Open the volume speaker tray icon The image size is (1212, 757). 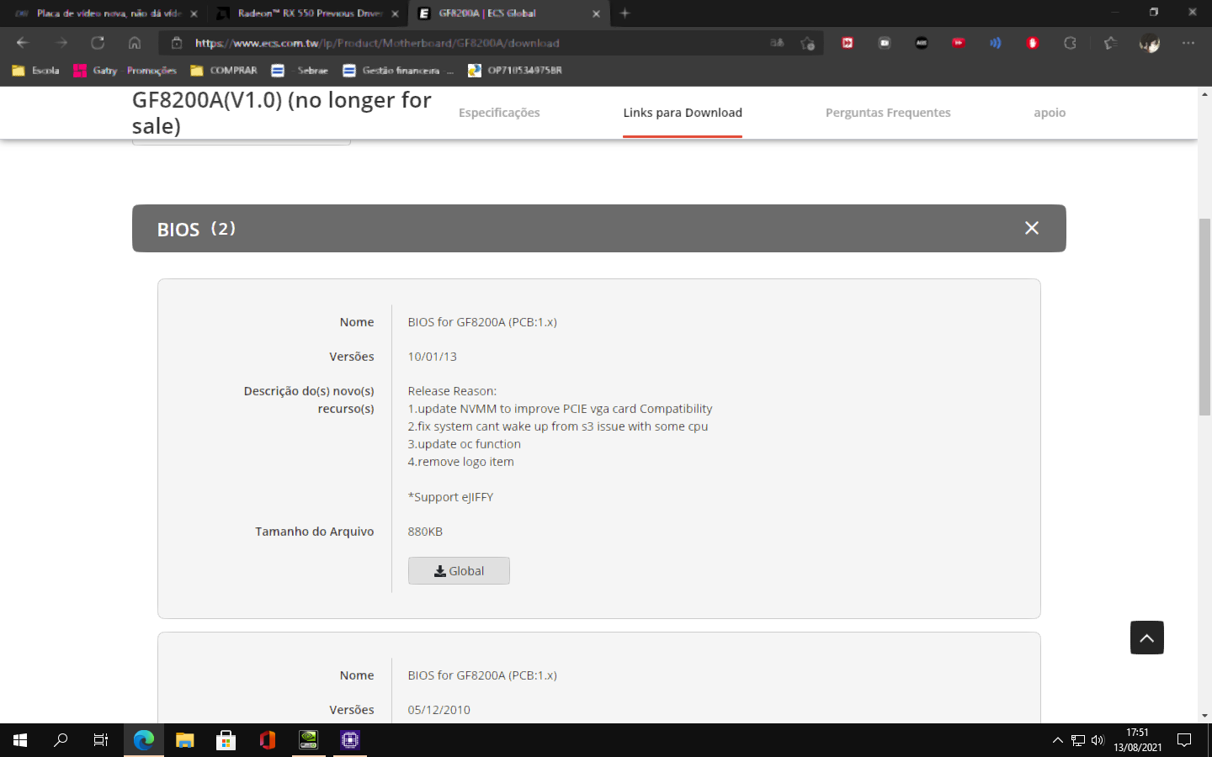[x=1098, y=740]
